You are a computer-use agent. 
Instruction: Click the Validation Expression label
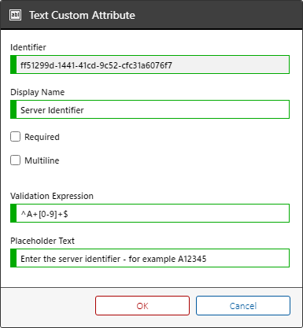(x=52, y=196)
